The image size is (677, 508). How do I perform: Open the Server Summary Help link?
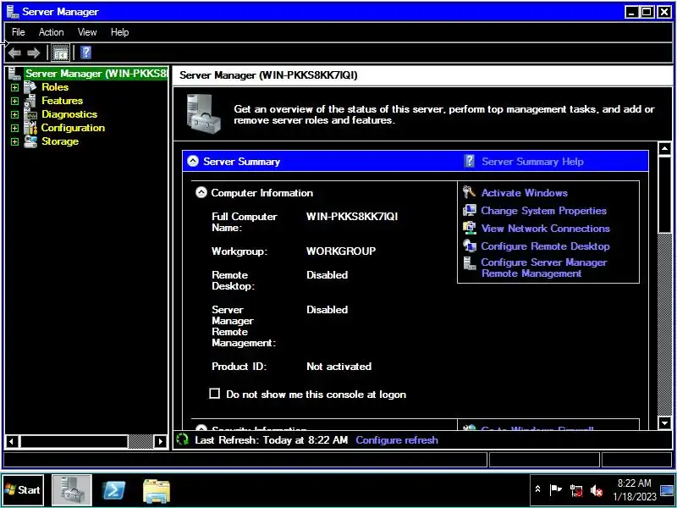(532, 162)
